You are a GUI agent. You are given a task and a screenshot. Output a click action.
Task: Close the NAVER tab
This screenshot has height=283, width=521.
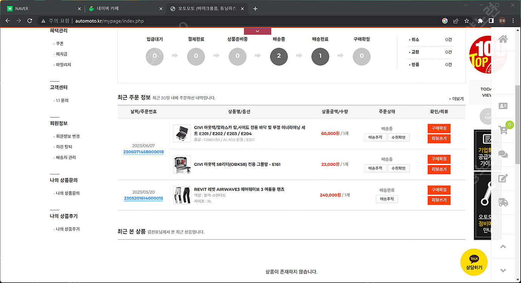[x=79, y=9]
